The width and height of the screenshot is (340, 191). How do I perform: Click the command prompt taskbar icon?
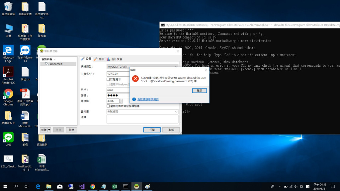tap(126, 186)
